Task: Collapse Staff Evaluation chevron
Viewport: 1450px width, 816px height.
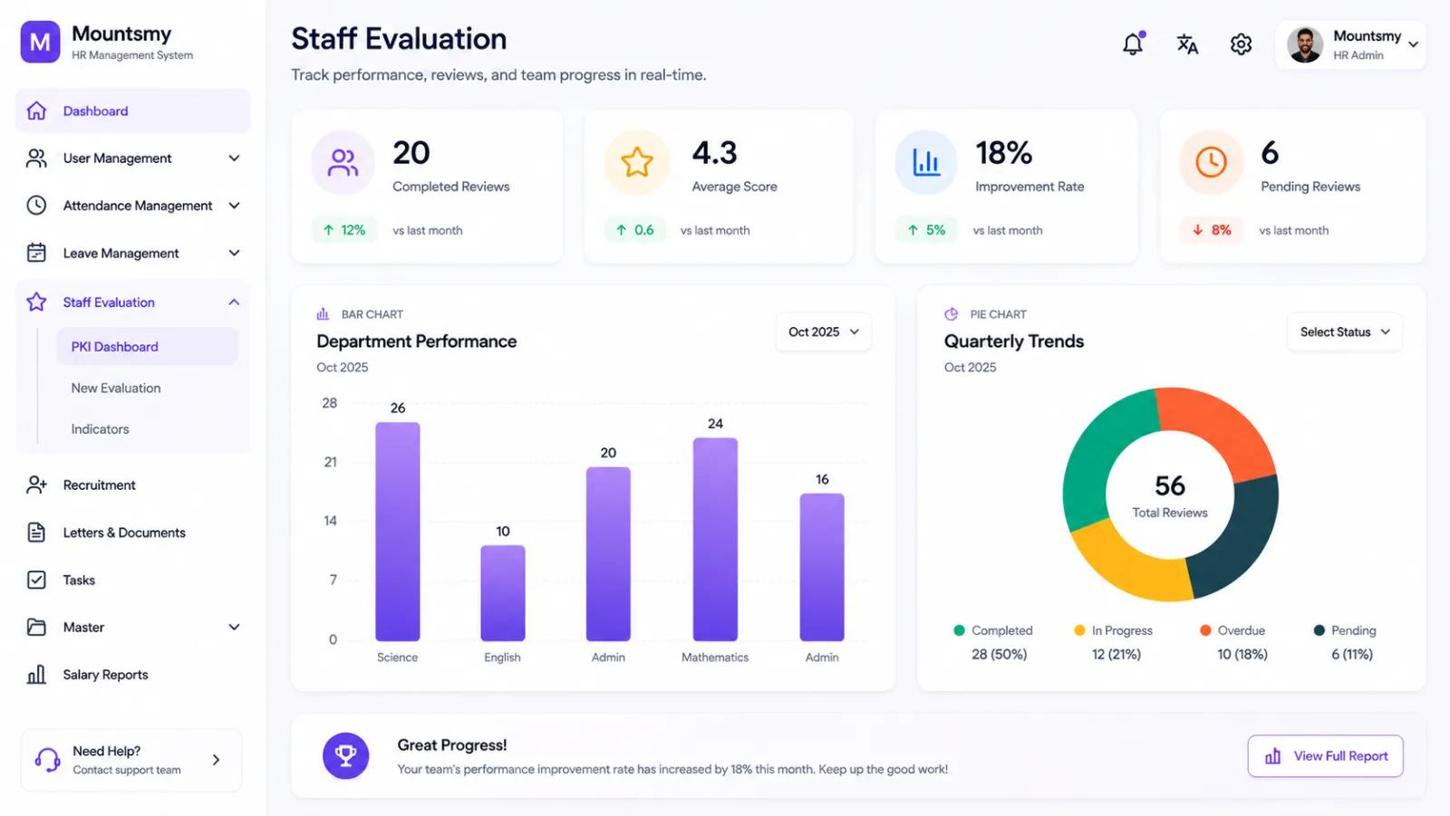Action: tap(234, 302)
